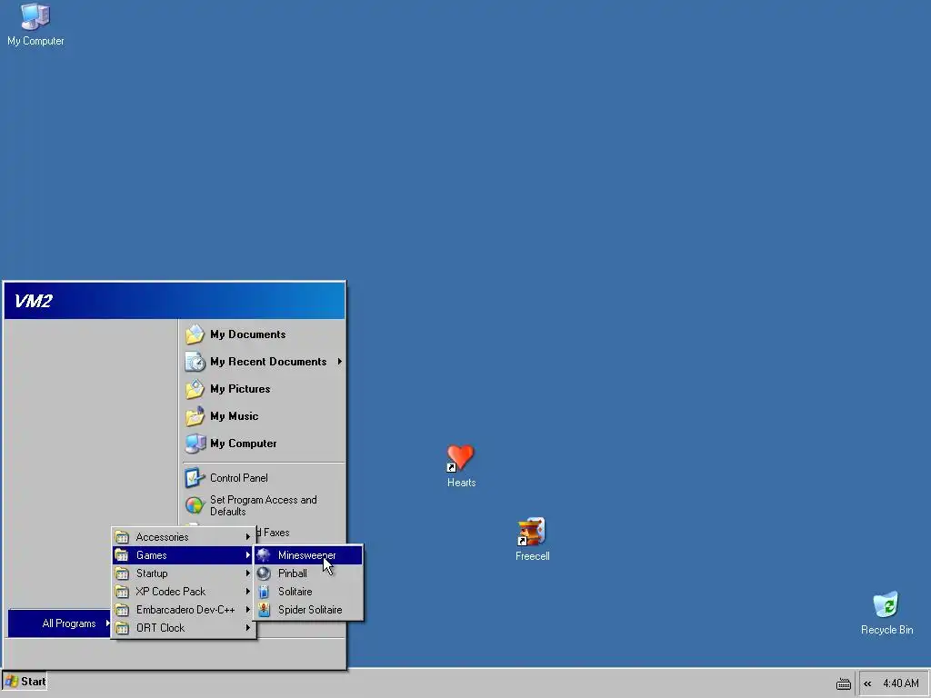The image size is (931, 698).
Task: Click the My Recent Documents clock icon
Action: [x=195, y=362]
